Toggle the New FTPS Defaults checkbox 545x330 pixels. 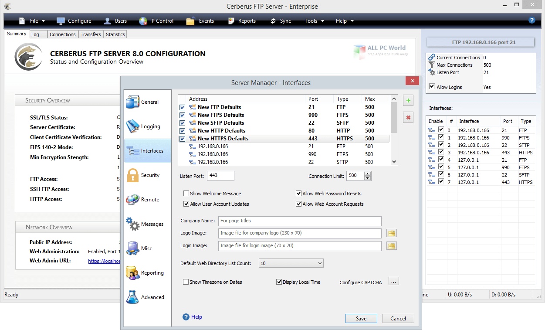(x=182, y=115)
